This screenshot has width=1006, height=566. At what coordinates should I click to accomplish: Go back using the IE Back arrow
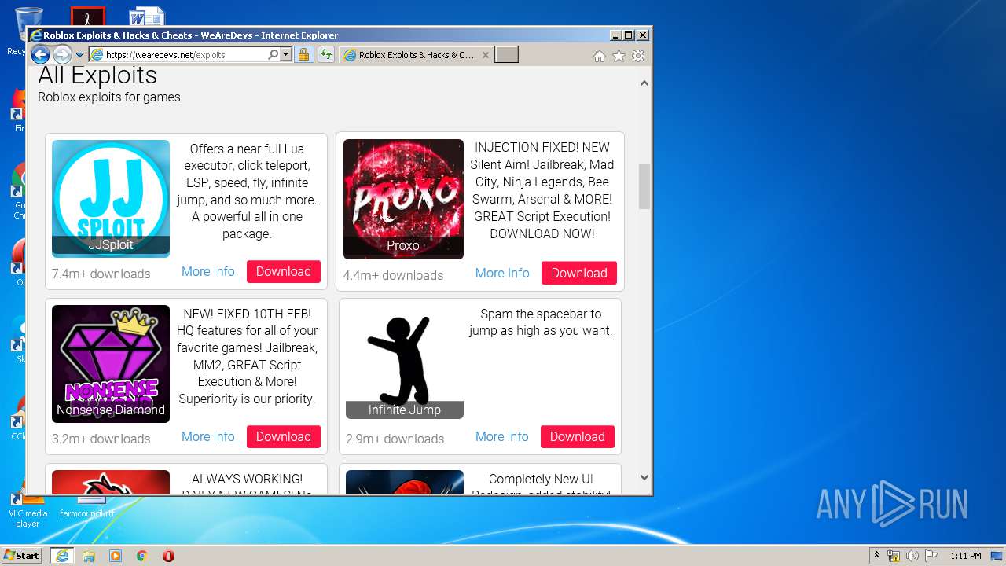point(40,55)
